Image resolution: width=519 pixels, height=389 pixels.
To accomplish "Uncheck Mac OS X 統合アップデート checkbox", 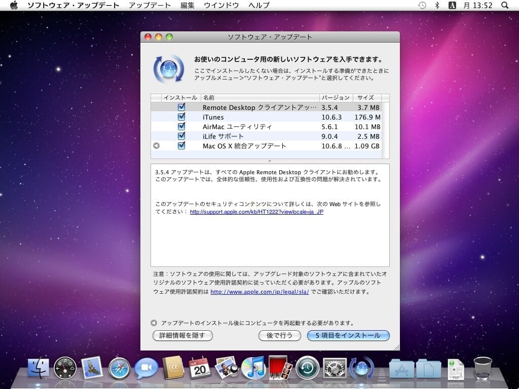I will pyautogui.click(x=181, y=146).
